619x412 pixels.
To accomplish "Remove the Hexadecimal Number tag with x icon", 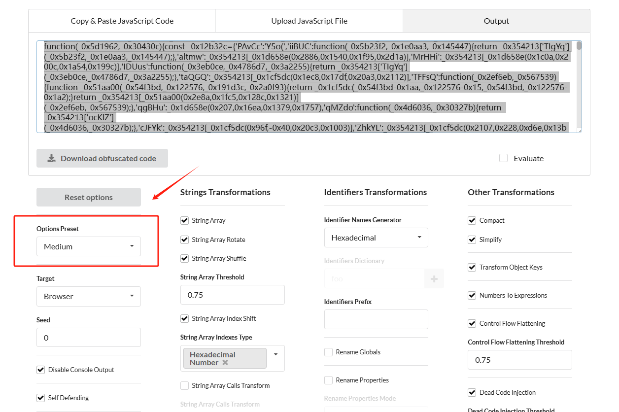I will pyautogui.click(x=225, y=362).
